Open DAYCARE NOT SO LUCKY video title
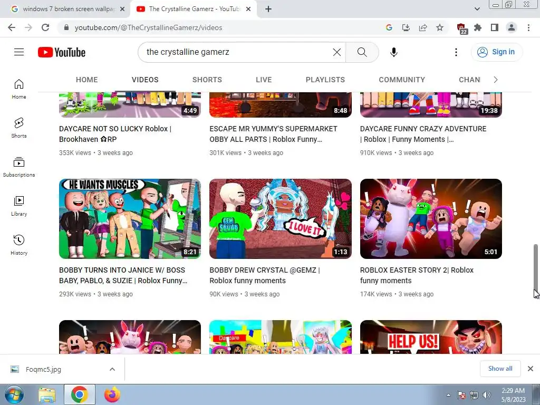The height and width of the screenshot is (405, 540). tap(115, 134)
